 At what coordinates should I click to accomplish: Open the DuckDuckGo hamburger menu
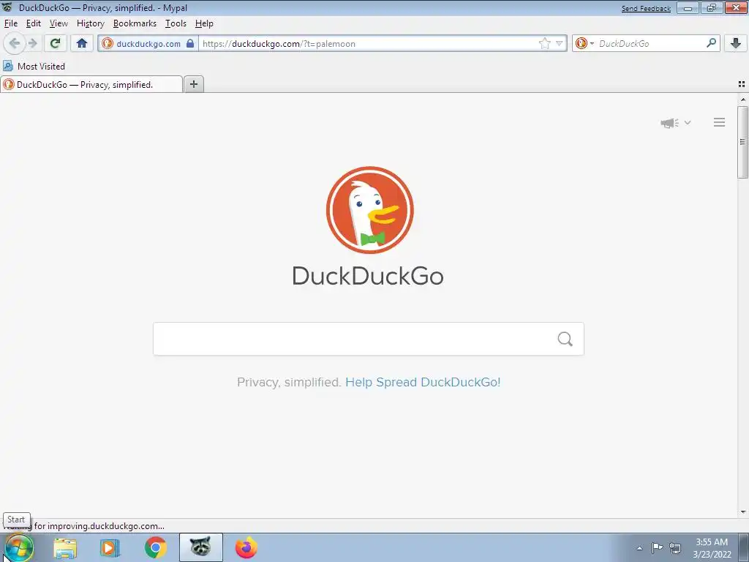click(x=720, y=122)
